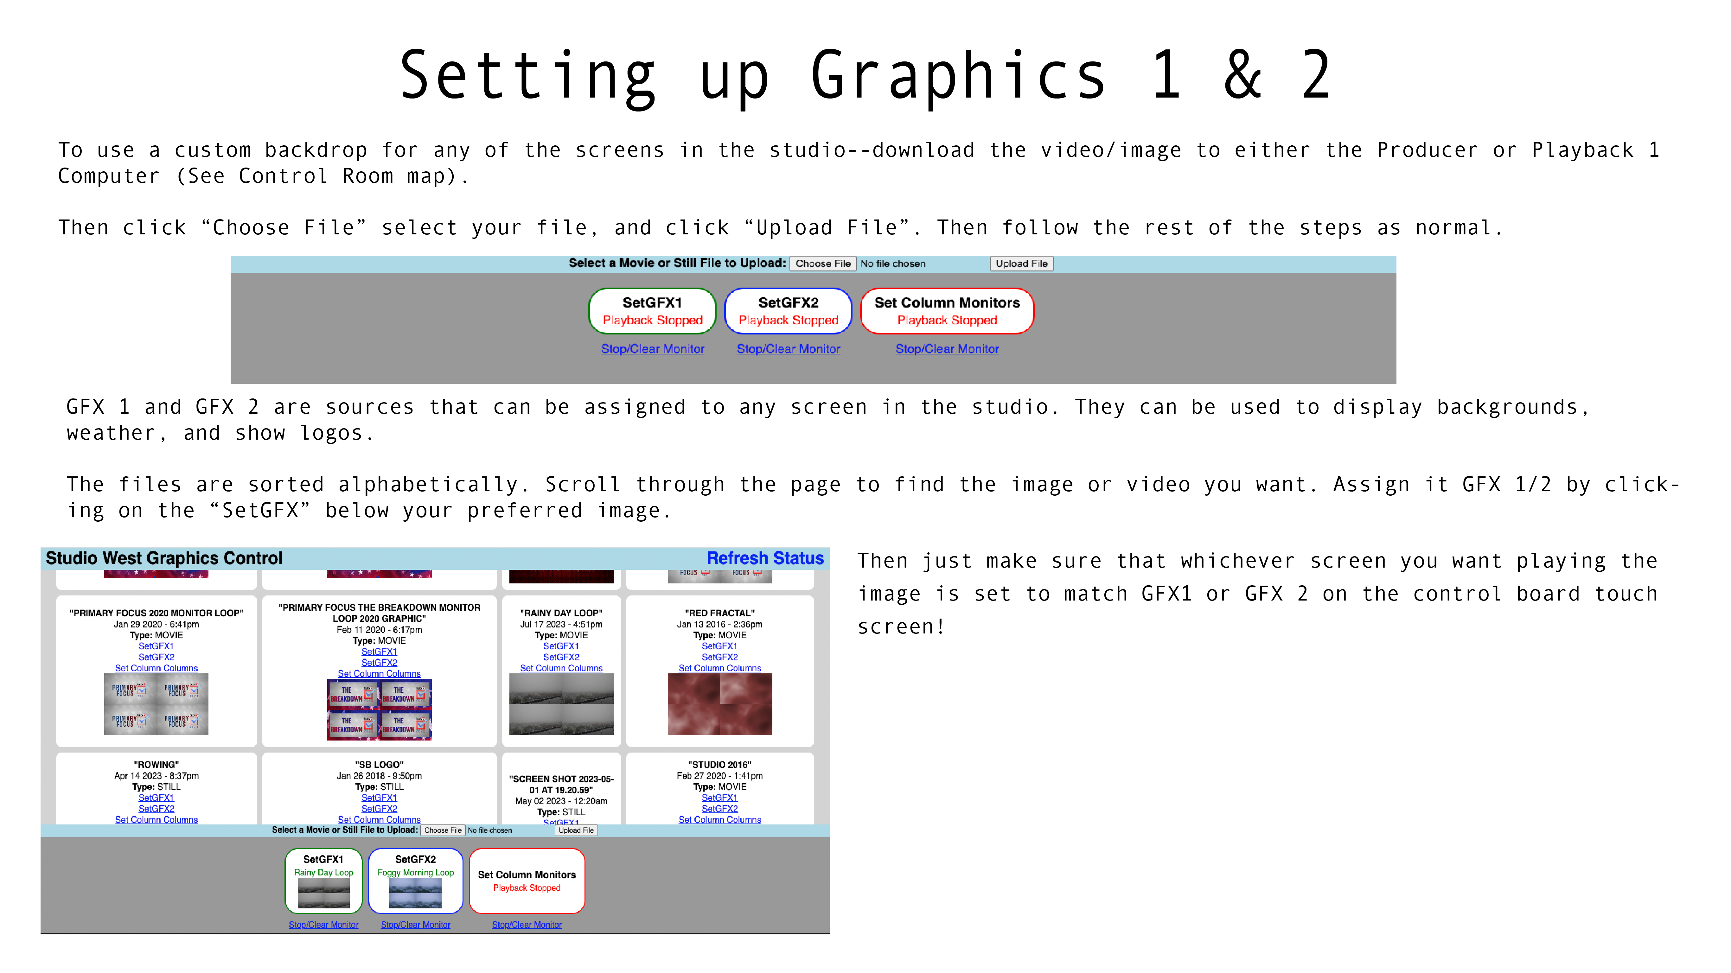The width and height of the screenshot is (1731, 973).
Task: Click Set Column Columns under STUDIO 2016
Action: [720, 820]
